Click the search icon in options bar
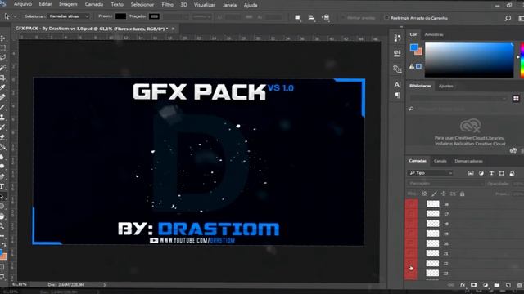Viewport: 524px width, 294px height. 508,18
